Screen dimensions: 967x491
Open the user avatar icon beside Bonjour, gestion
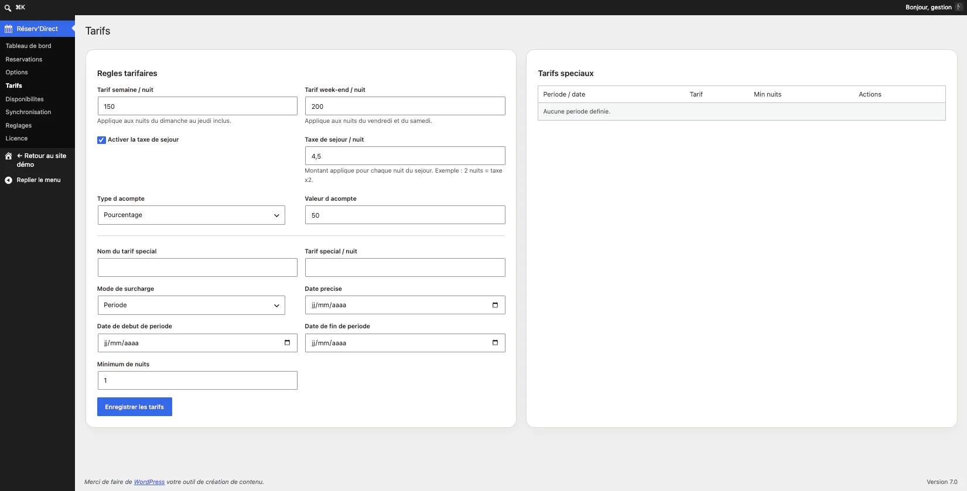[959, 7]
